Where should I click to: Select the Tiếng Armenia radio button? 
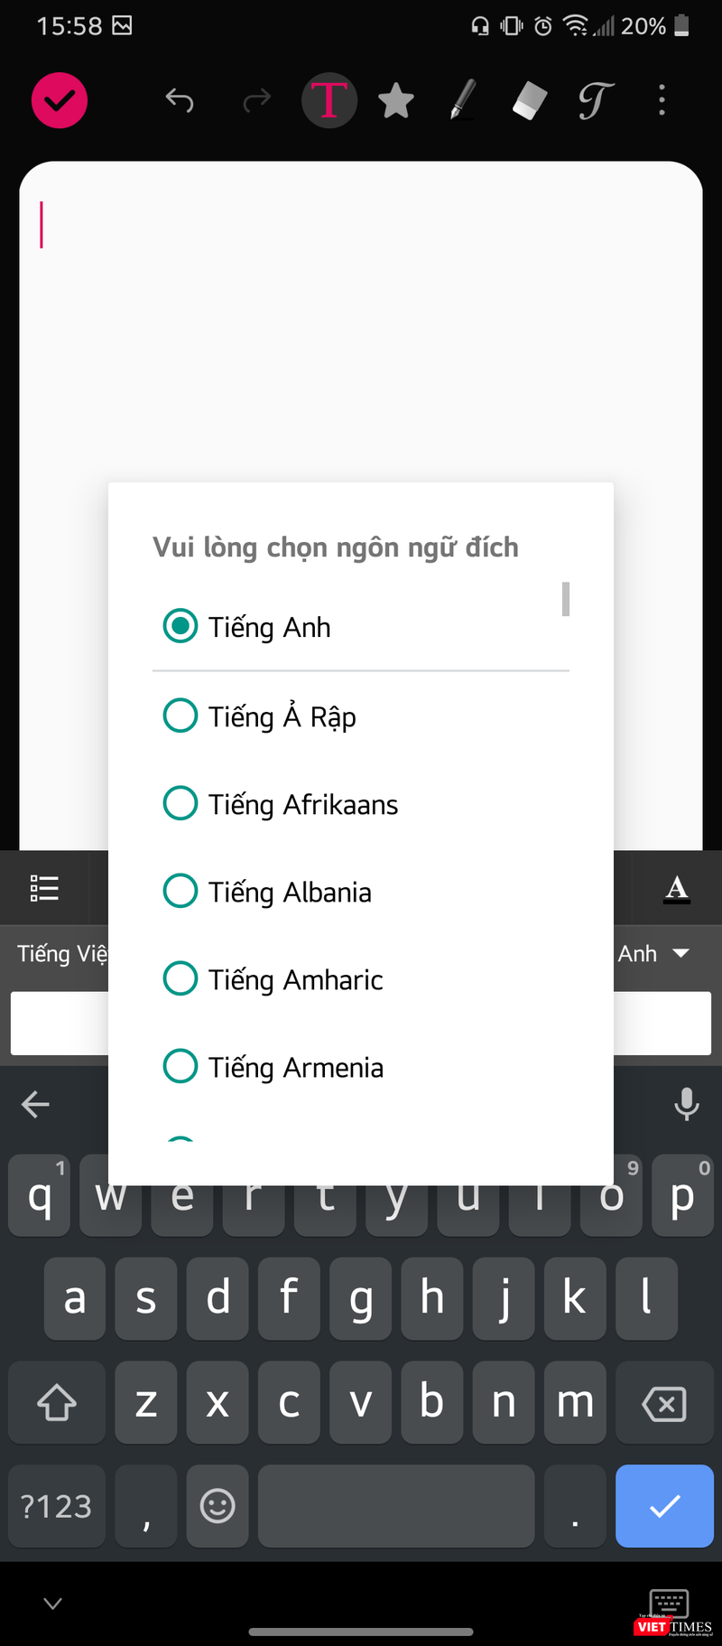click(x=180, y=1066)
